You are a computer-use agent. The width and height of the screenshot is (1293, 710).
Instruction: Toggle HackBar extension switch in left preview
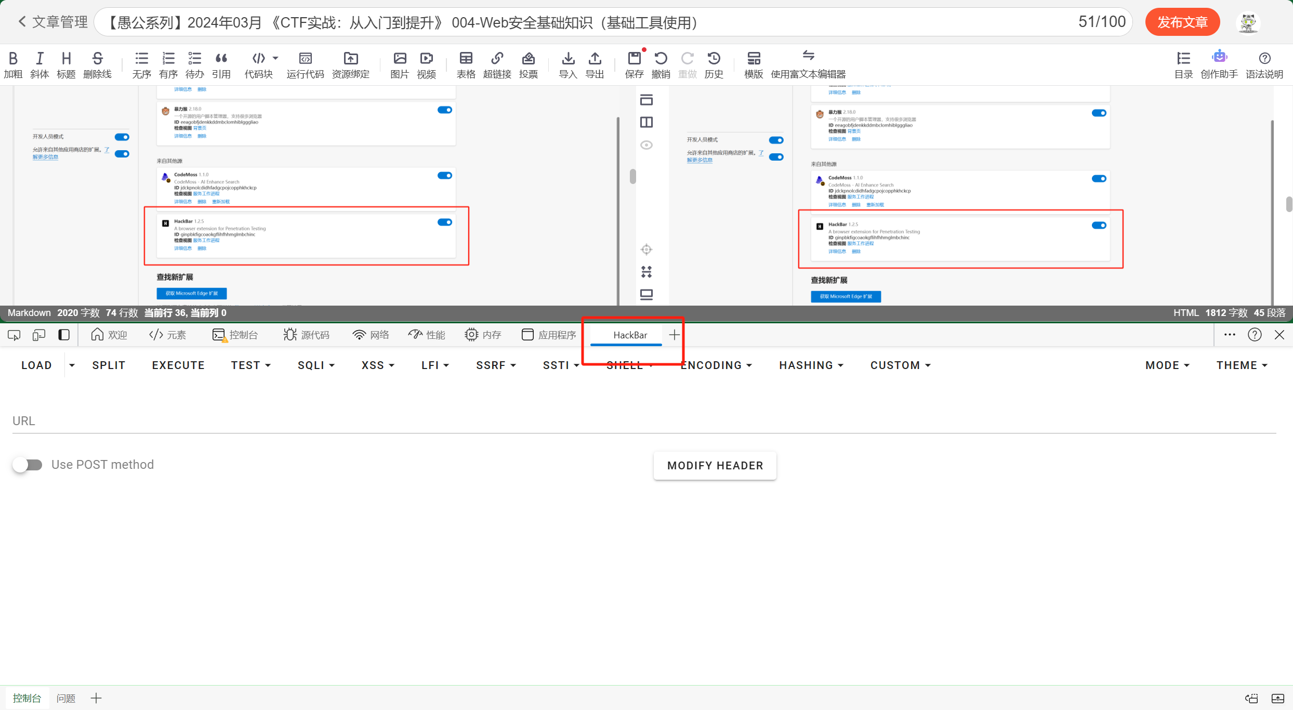445,222
